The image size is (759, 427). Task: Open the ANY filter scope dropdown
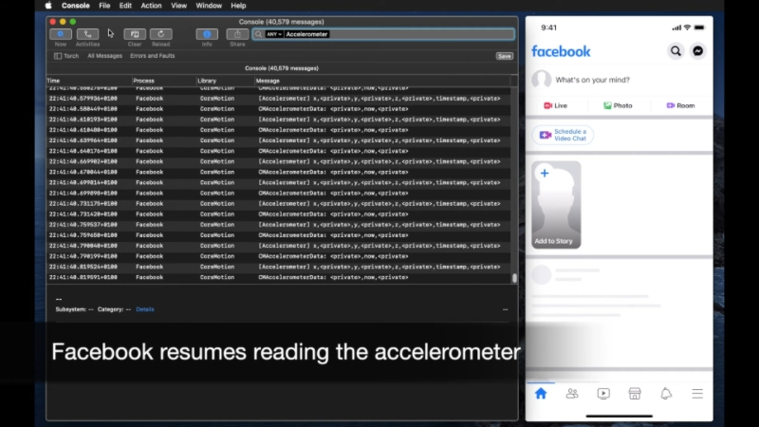click(274, 34)
